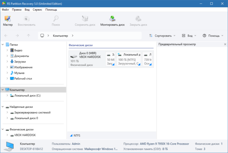This screenshot has height=153, width=228.
Task: Click Монтировать диск toolbar icon
Action: click(x=112, y=19)
